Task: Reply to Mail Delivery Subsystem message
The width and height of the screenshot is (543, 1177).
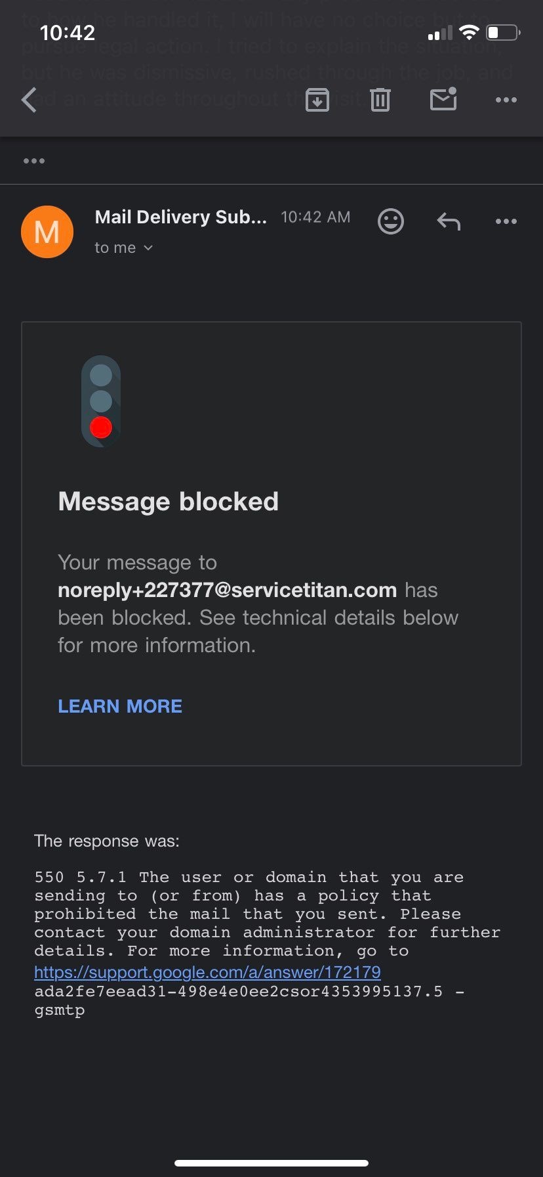Action: 449,221
